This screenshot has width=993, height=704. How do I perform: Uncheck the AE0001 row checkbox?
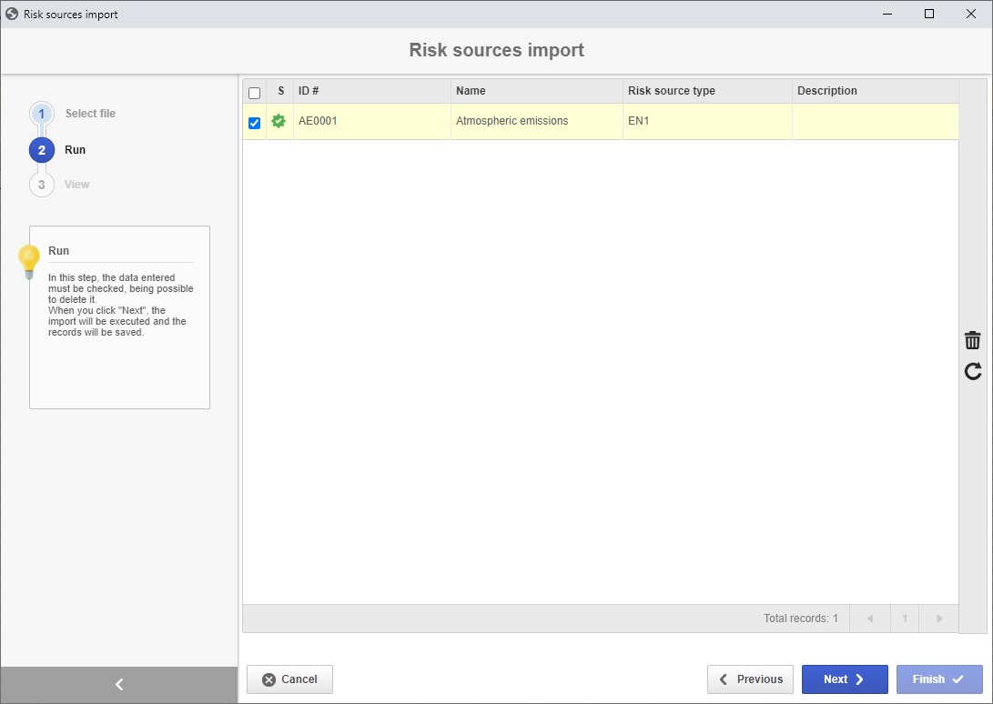point(255,123)
